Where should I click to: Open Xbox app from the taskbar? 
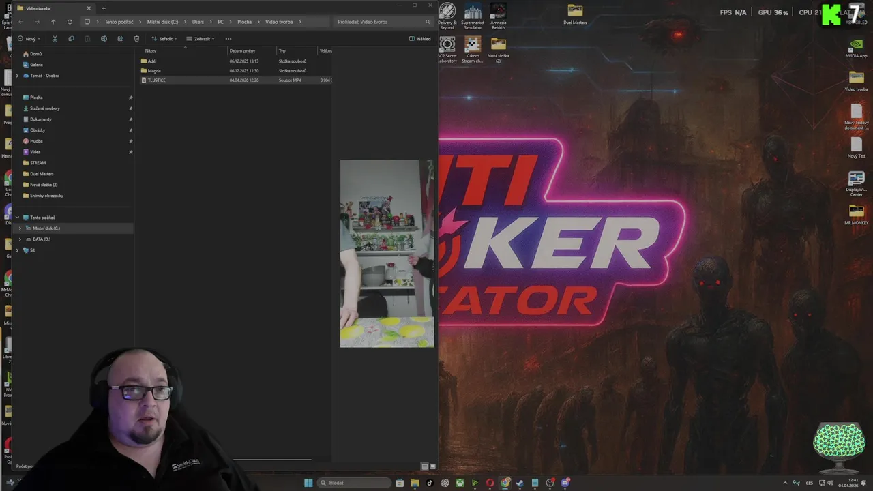point(460,483)
